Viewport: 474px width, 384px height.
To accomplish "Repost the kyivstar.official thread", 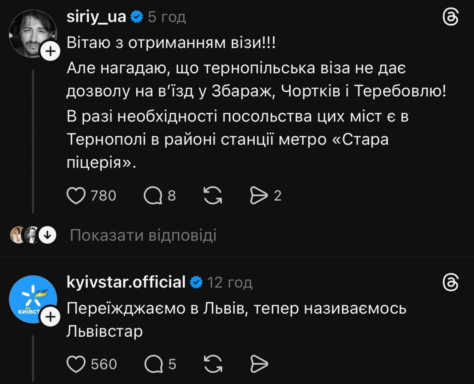I will point(213,364).
